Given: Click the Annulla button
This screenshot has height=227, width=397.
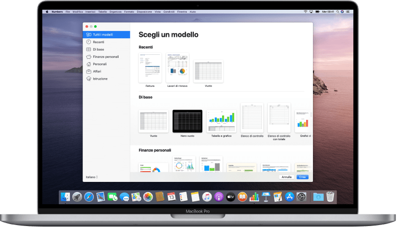Looking at the screenshot, I should [287, 177].
